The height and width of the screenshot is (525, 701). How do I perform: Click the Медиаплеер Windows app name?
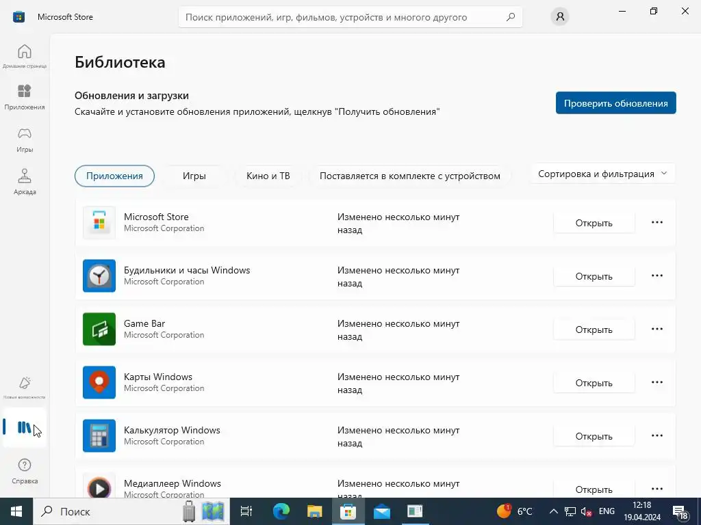tap(172, 483)
